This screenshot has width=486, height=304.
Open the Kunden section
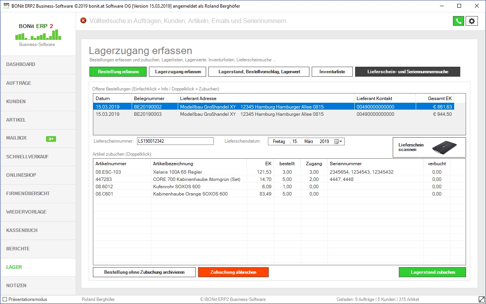[x=38, y=102]
